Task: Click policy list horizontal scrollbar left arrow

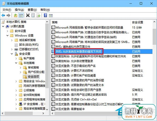Action: tap(53, 113)
